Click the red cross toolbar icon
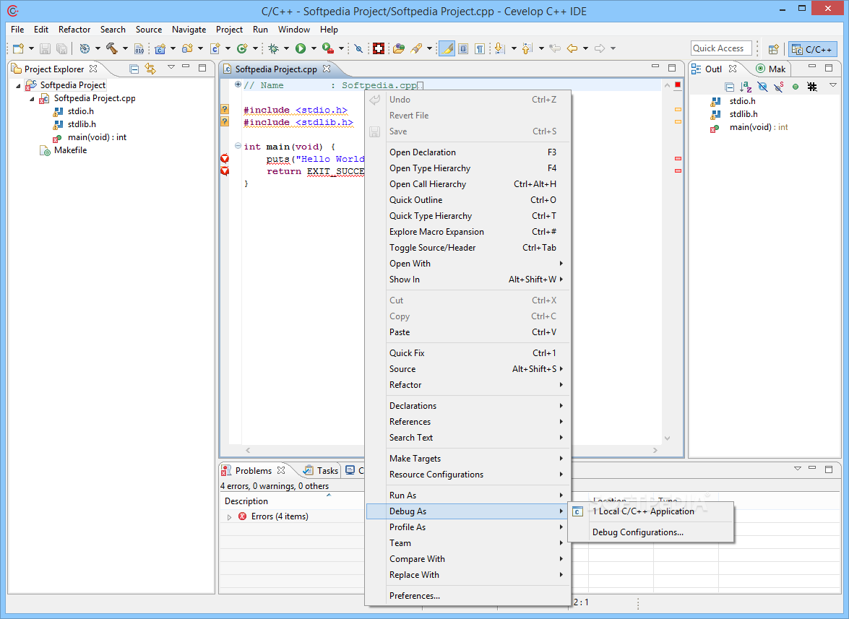The height and width of the screenshot is (619, 849). (x=379, y=48)
